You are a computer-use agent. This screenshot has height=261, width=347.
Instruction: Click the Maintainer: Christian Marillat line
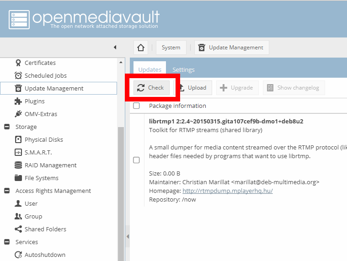pyautogui.click(x=234, y=182)
